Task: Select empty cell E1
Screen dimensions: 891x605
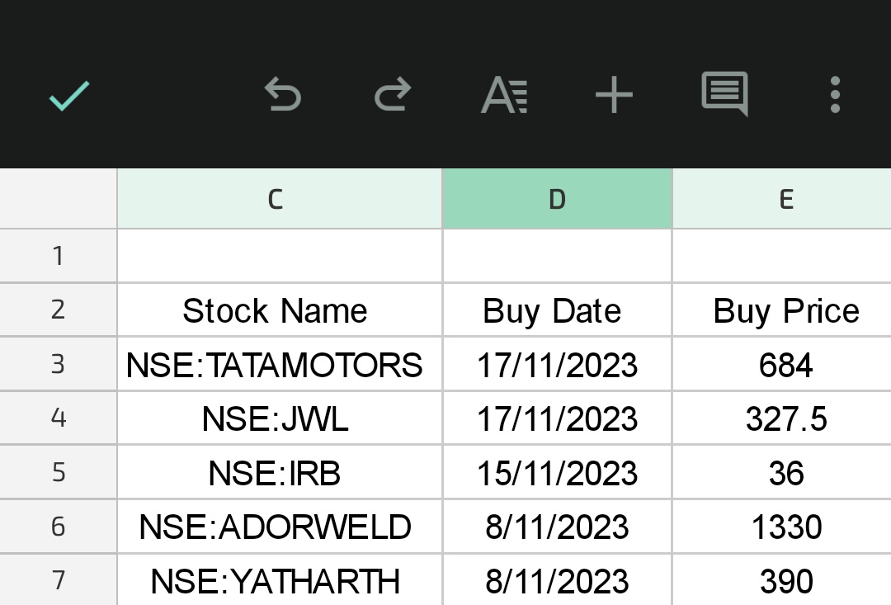Action: 782,256
